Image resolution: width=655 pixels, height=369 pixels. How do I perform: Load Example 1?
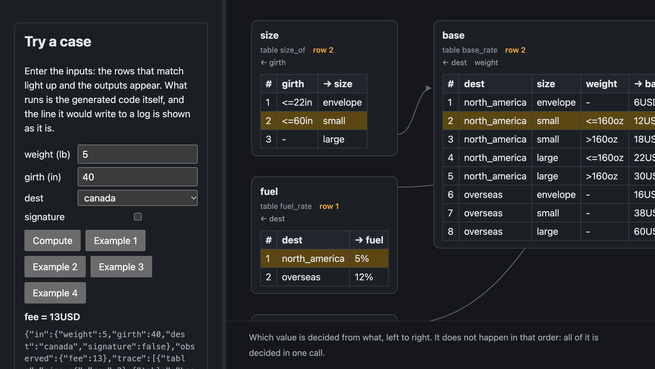pyautogui.click(x=116, y=240)
